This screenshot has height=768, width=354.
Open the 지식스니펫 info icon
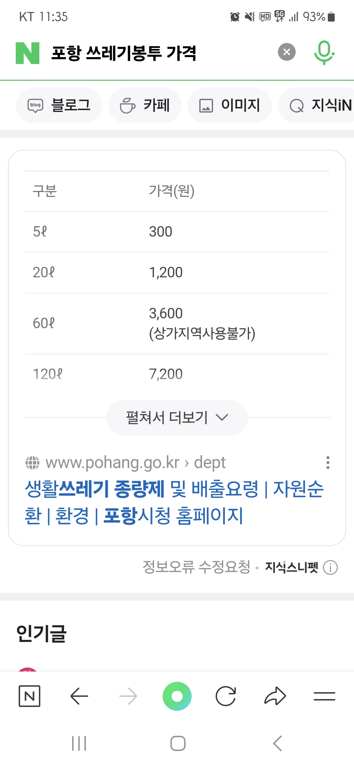(x=330, y=567)
